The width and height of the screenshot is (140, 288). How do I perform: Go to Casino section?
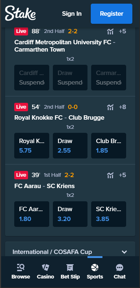click(45, 272)
